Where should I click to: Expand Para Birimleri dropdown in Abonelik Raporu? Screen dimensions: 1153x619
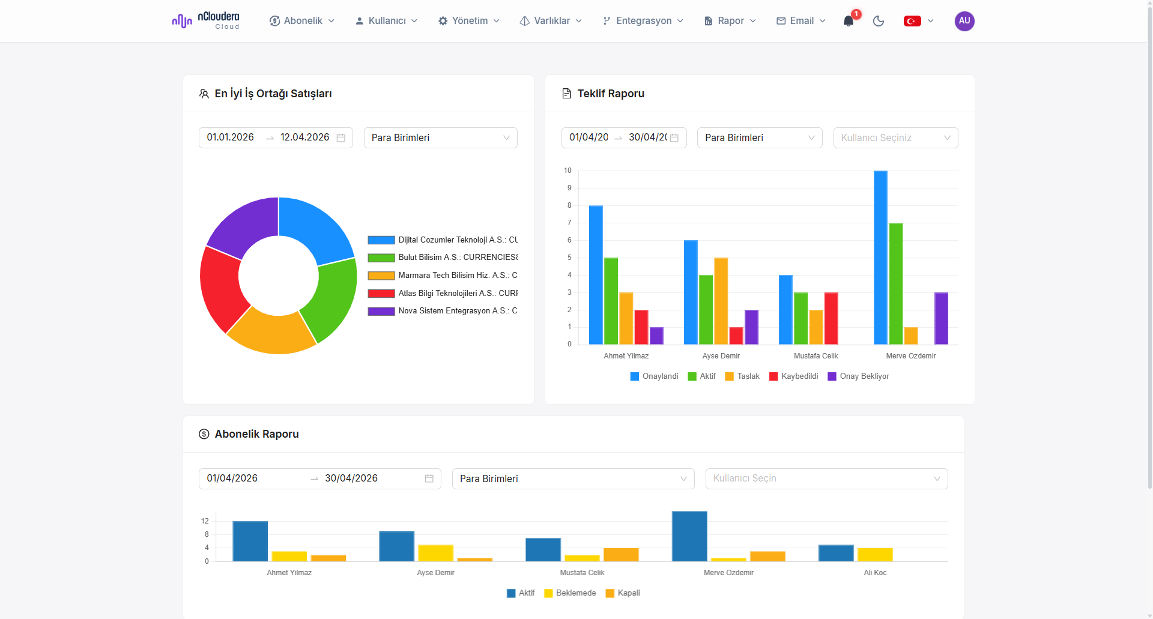[573, 479]
